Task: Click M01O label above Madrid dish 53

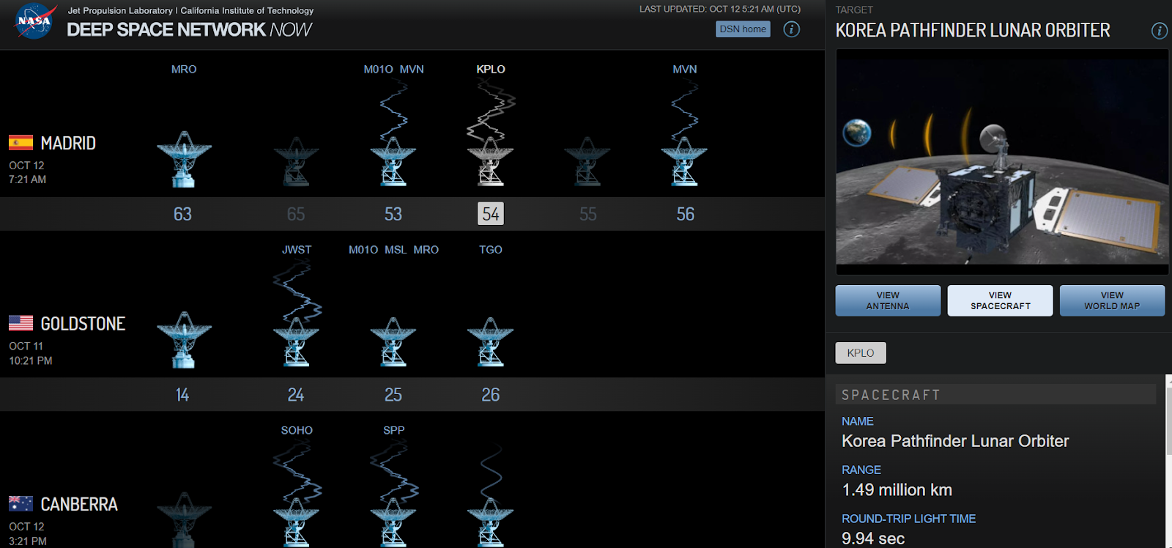Action: coord(378,69)
